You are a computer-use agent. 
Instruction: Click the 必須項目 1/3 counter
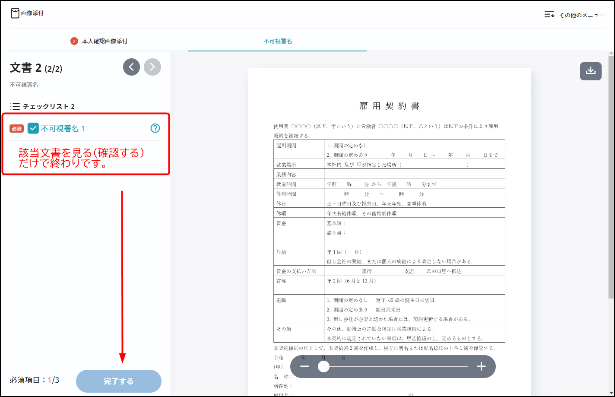[x=35, y=380]
